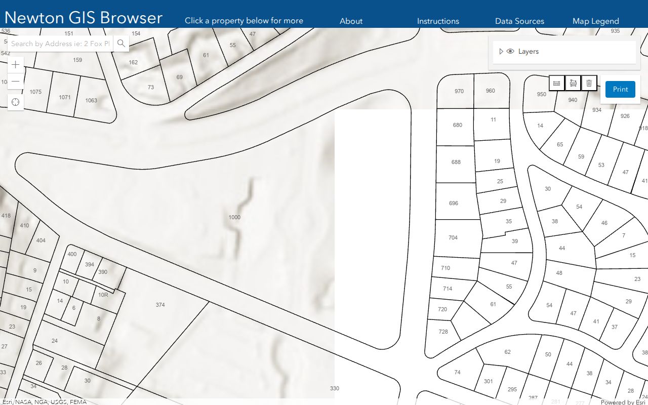Select parcel labeled 960

491,91
